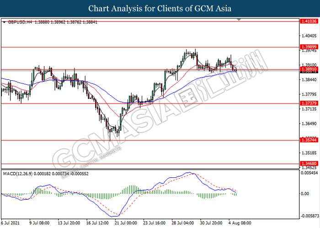Click the 13 Jul 20:00 time label

pos(69,223)
